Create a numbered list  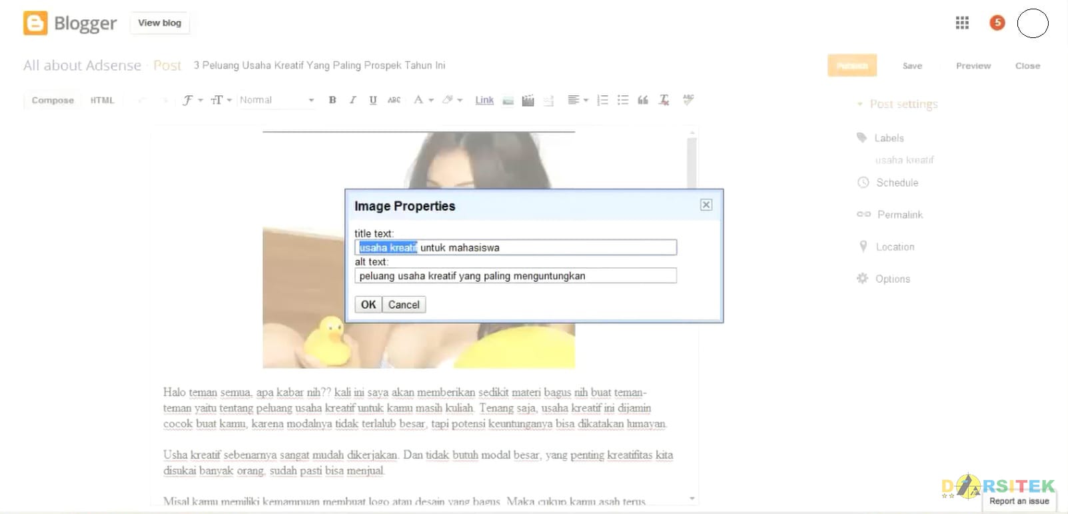[x=602, y=100]
